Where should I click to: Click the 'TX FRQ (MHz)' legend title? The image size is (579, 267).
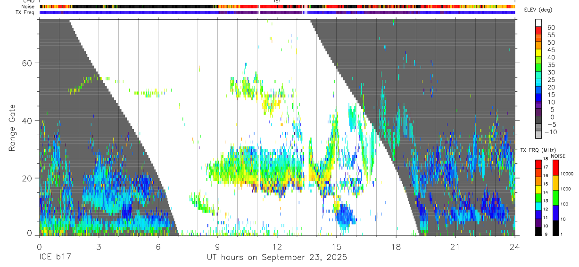[x=538, y=150]
